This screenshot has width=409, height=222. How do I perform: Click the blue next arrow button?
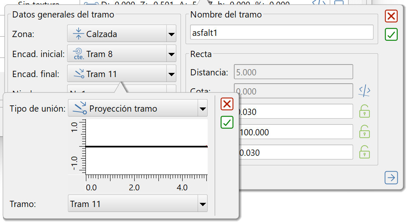[391, 178]
